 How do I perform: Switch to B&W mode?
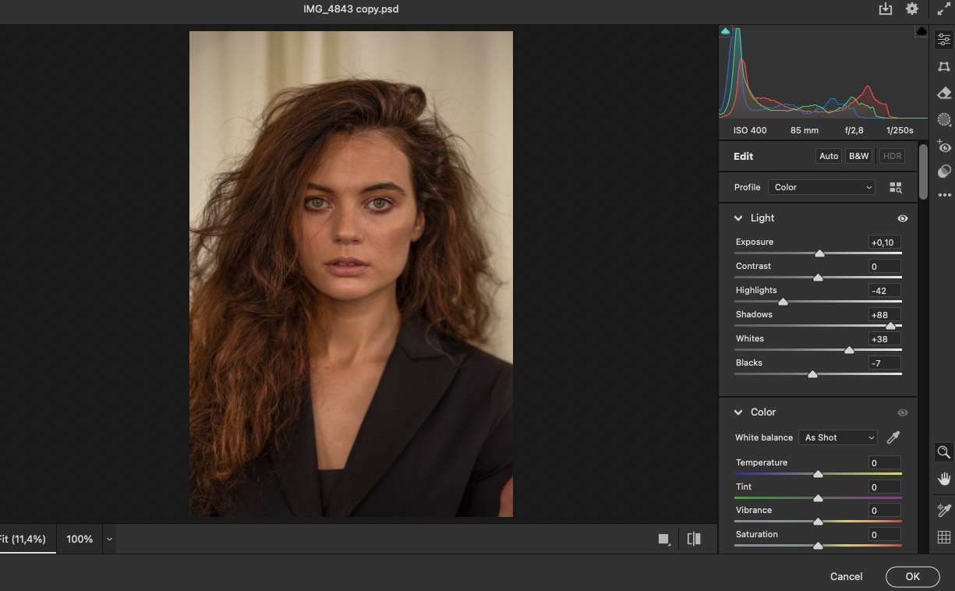click(858, 156)
